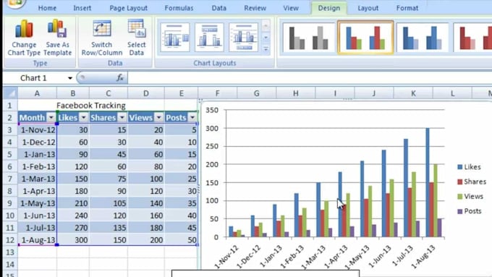Select row 13 header
The image size is (492, 277).
[x=9, y=252]
